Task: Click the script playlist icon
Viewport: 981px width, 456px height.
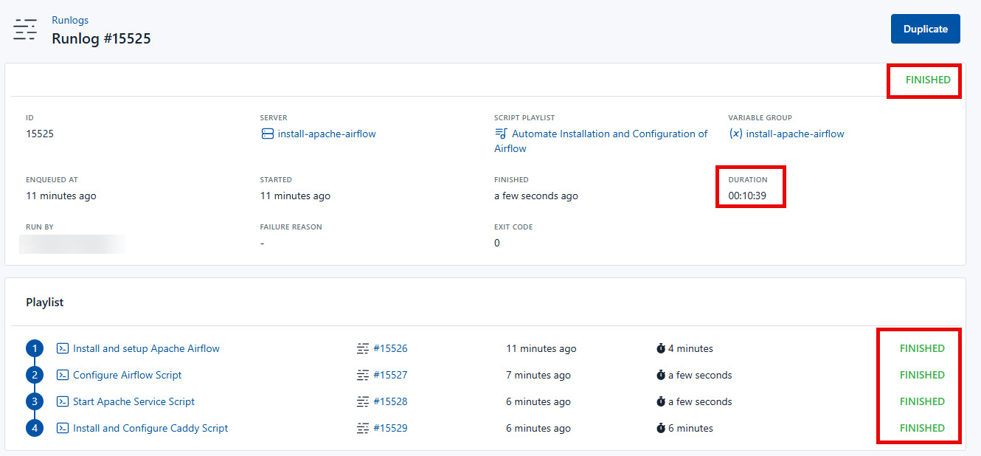Action: click(x=501, y=134)
